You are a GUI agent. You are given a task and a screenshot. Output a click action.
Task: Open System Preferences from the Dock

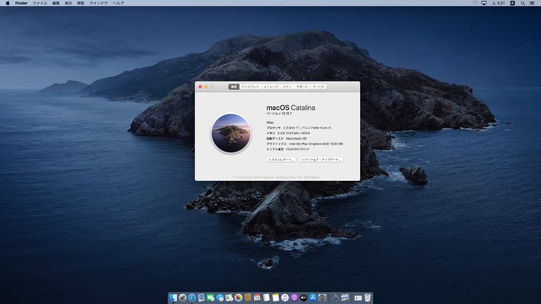tap(321, 297)
